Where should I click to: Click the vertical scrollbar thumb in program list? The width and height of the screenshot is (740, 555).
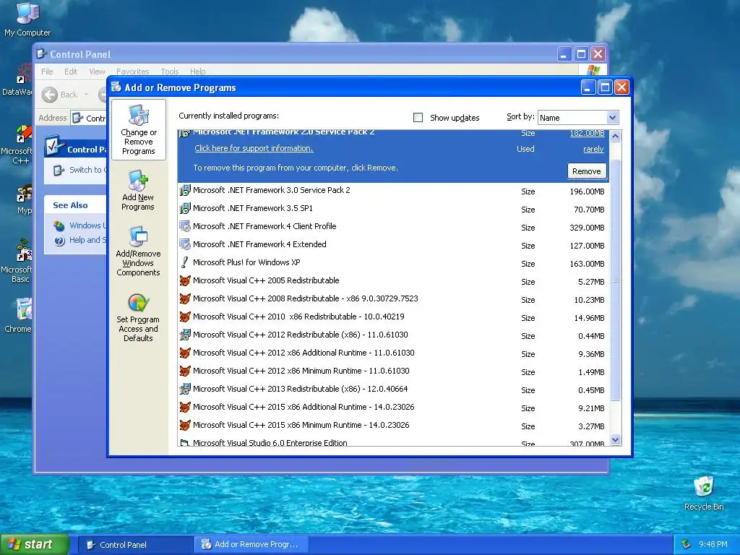615,280
